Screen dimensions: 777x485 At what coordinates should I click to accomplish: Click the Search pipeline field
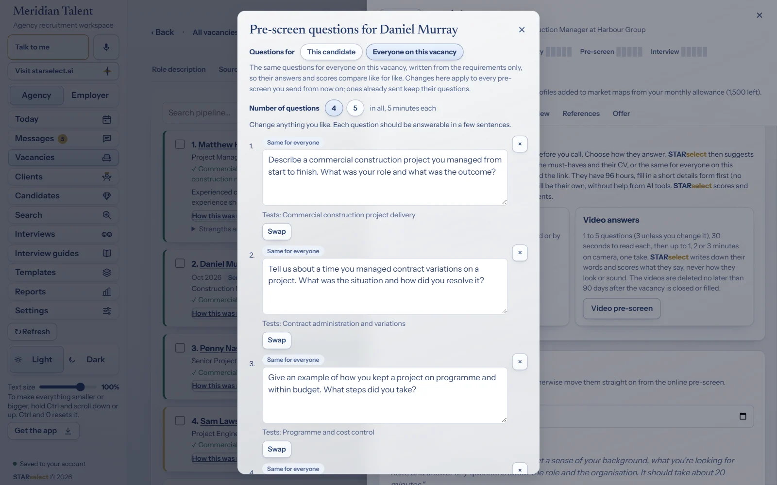tap(200, 113)
